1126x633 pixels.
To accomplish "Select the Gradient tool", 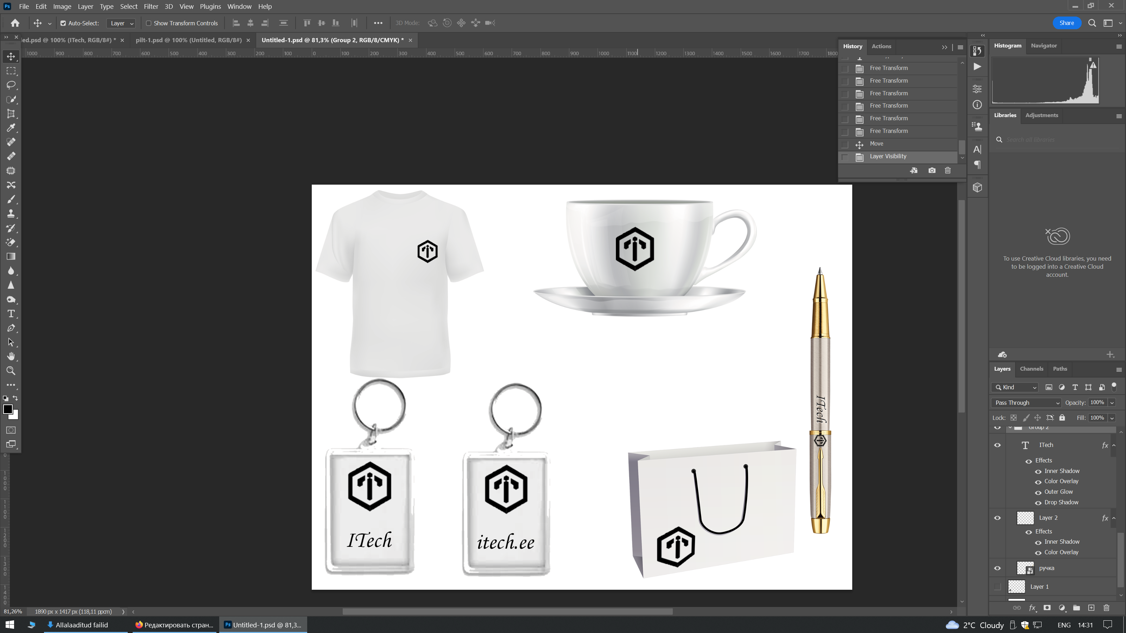I will click(11, 256).
